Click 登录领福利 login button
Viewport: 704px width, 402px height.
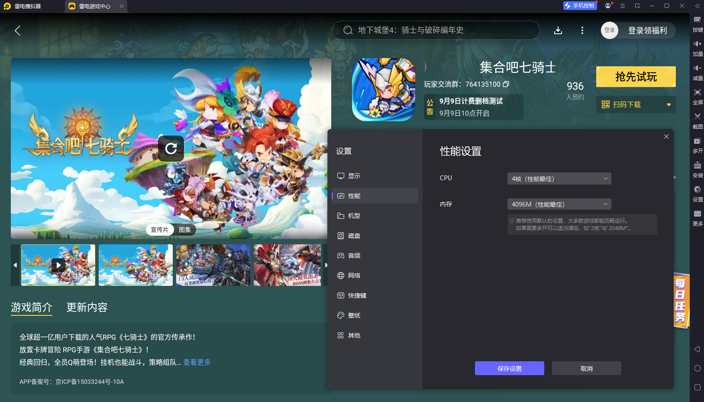[647, 30]
